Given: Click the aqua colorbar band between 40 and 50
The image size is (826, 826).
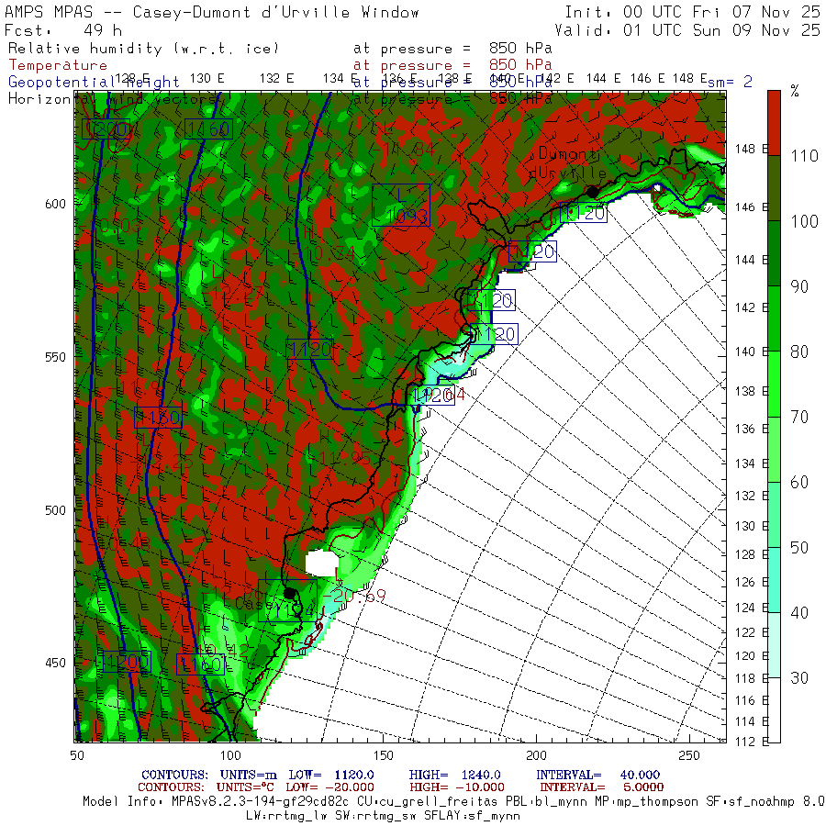Looking at the screenshot, I should pyautogui.click(x=774, y=580).
